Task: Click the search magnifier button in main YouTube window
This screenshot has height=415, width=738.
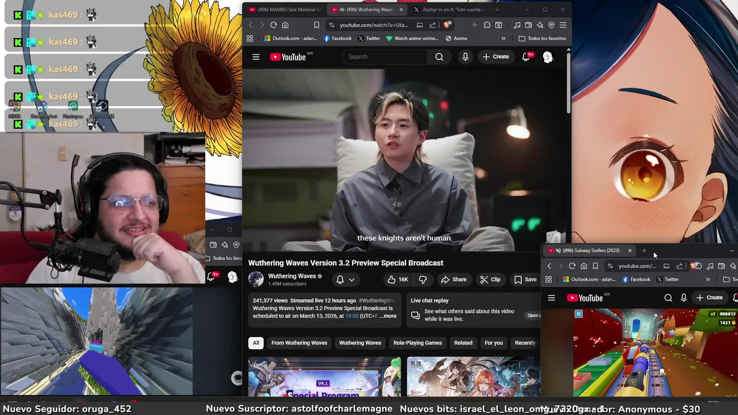Action: click(439, 56)
